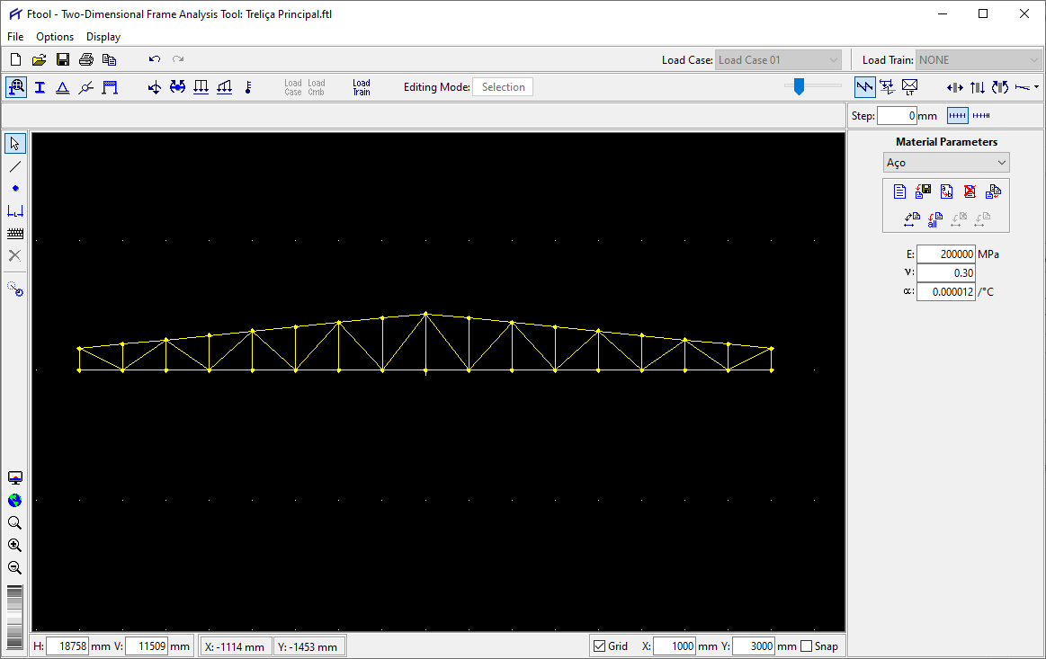This screenshot has width=1046, height=659.
Task: Adjust the display scale slider
Action: [799, 86]
